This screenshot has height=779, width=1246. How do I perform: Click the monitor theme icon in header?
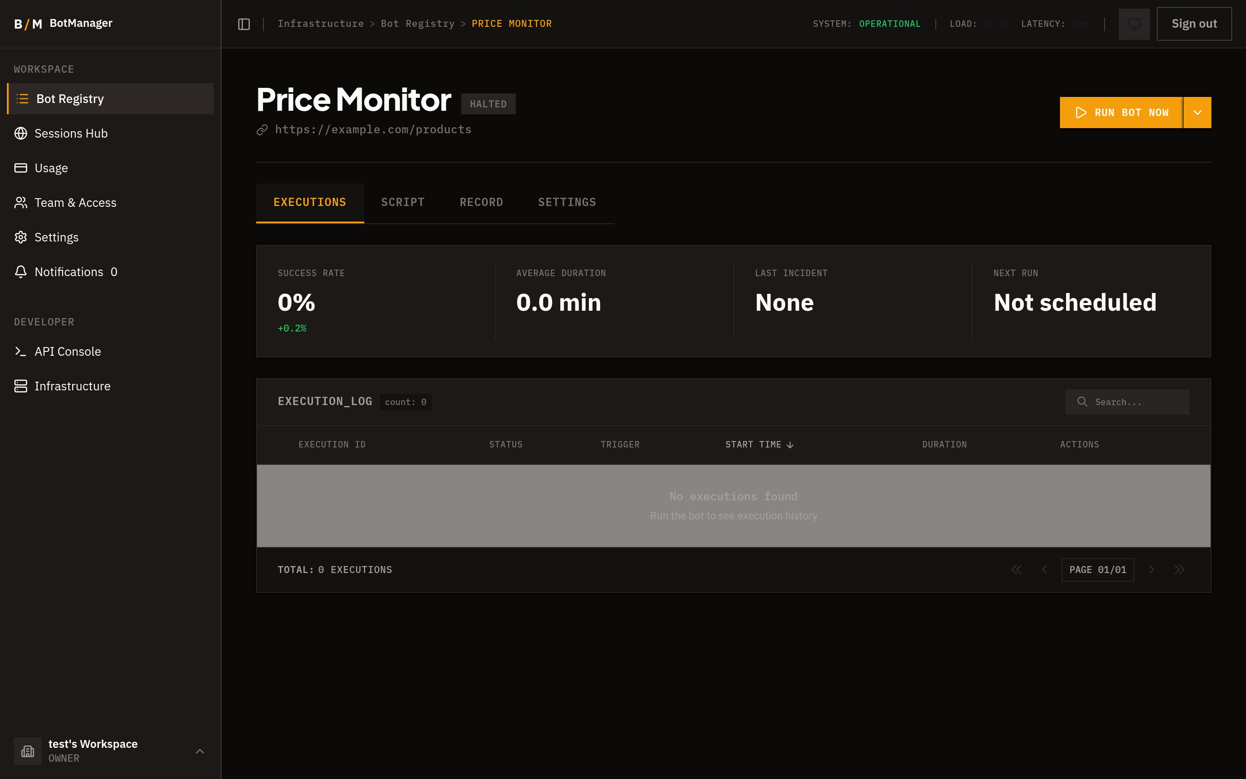pyautogui.click(x=1134, y=24)
